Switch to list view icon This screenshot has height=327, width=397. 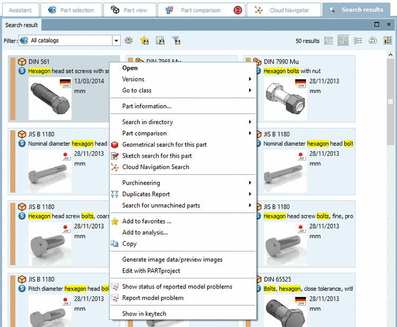[x=328, y=41]
